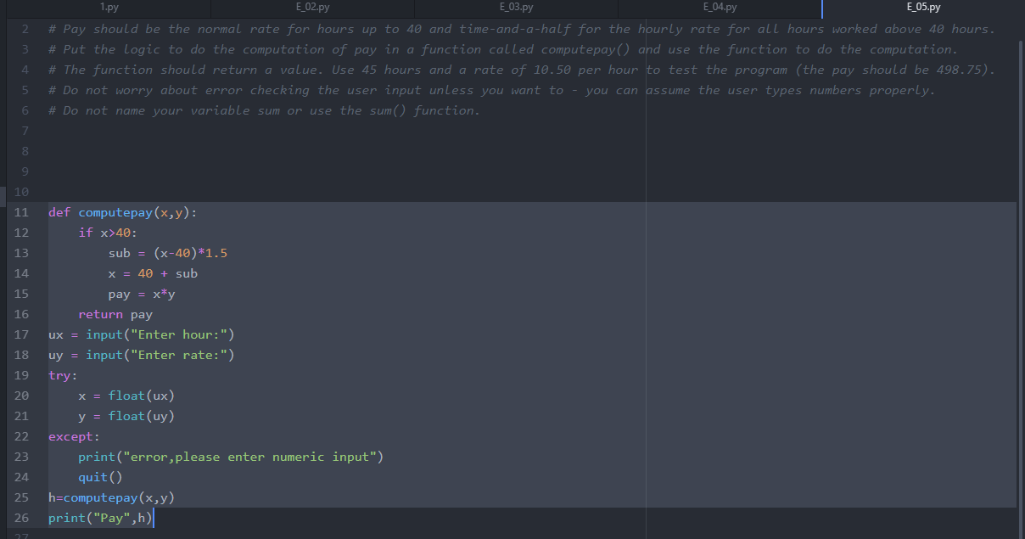The height and width of the screenshot is (539, 1025).
Task: Click comment starting 'The function should return'
Action: [521, 70]
